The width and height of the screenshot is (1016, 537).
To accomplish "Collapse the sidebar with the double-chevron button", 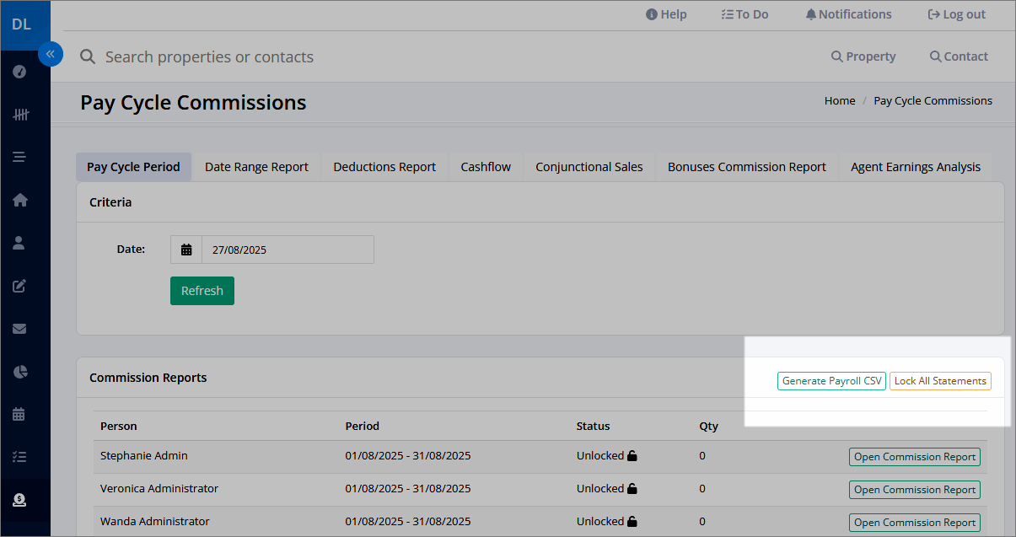I will click(51, 54).
